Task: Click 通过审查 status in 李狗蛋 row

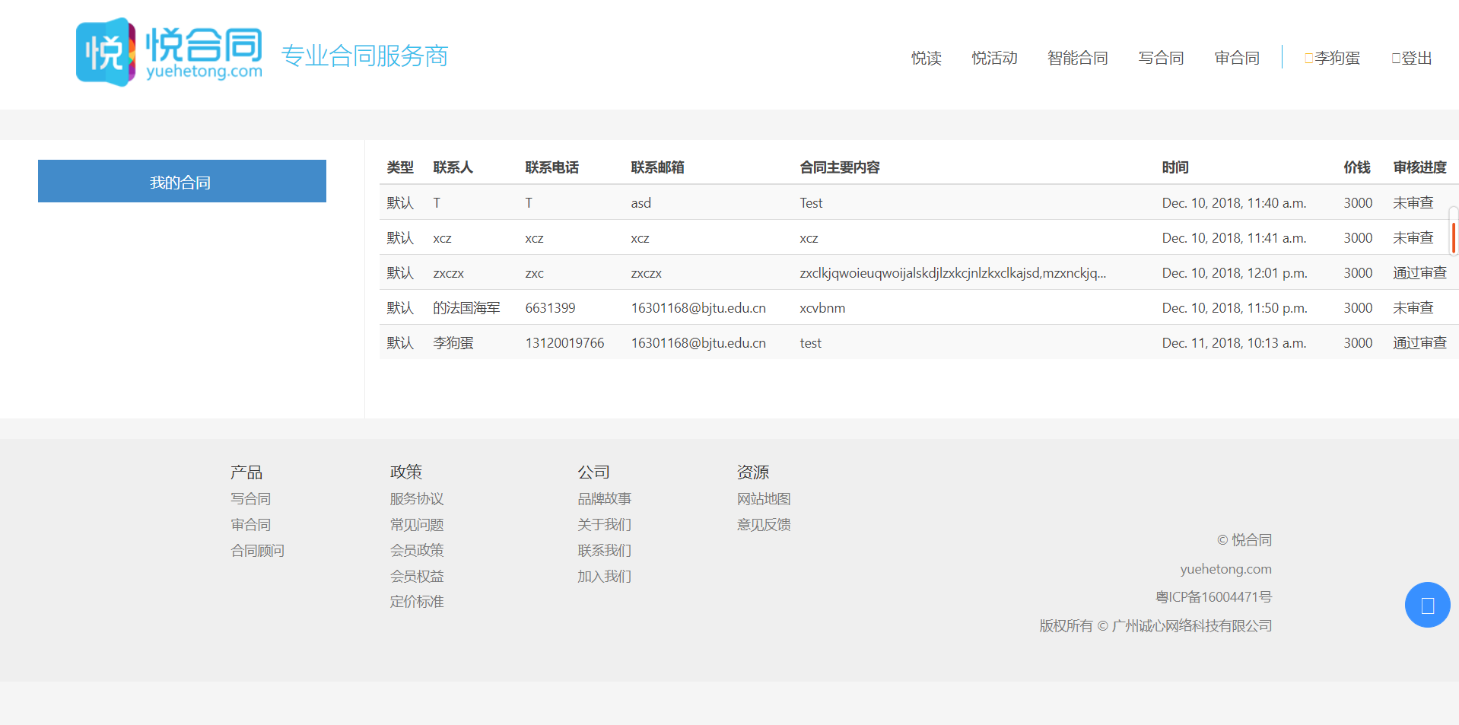Action: pos(1419,343)
